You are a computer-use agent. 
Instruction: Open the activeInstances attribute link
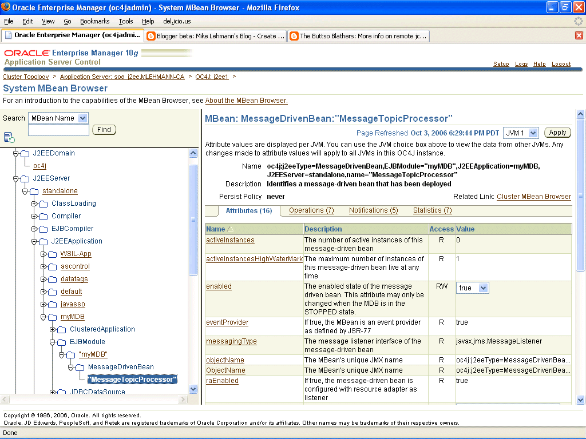point(230,240)
